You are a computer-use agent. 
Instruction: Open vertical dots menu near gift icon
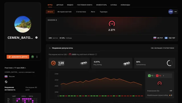click(x=37, y=57)
